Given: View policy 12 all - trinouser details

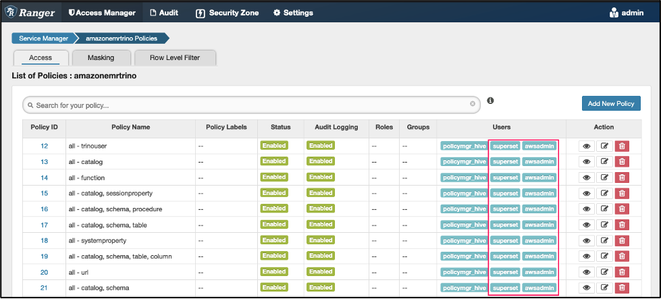Looking at the screenshot, I should [586, 146].
